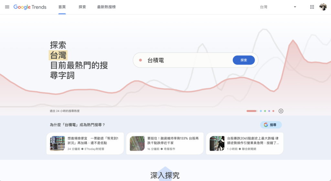331x181 pixels.
Task: Jump to the blue carousel dot
Action: coord(261,111)
